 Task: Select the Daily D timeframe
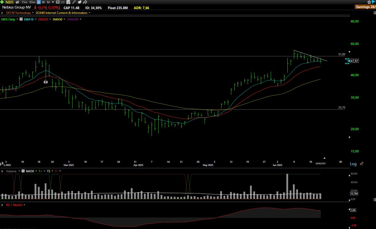click(x=39, y=2)
